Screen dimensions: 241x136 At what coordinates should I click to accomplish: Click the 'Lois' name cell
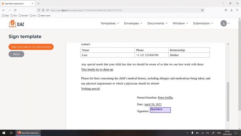108,55
